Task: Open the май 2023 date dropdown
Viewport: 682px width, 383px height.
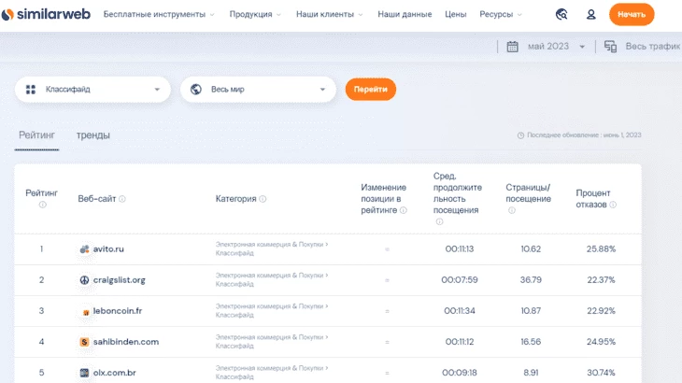Action: click(x=556, y=47)
